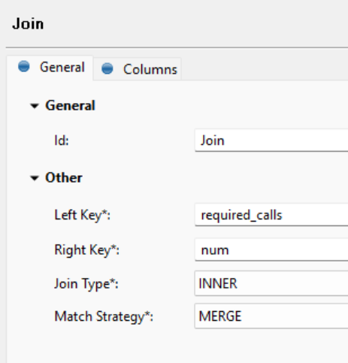Screen dimensions: 348x363
Task: Click the Id label
Action: click(62, 141)
